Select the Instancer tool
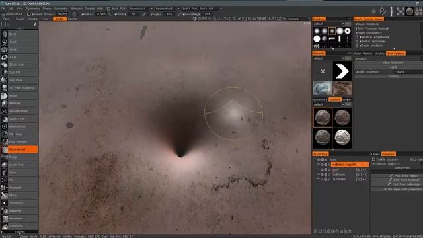 point(19,211)
